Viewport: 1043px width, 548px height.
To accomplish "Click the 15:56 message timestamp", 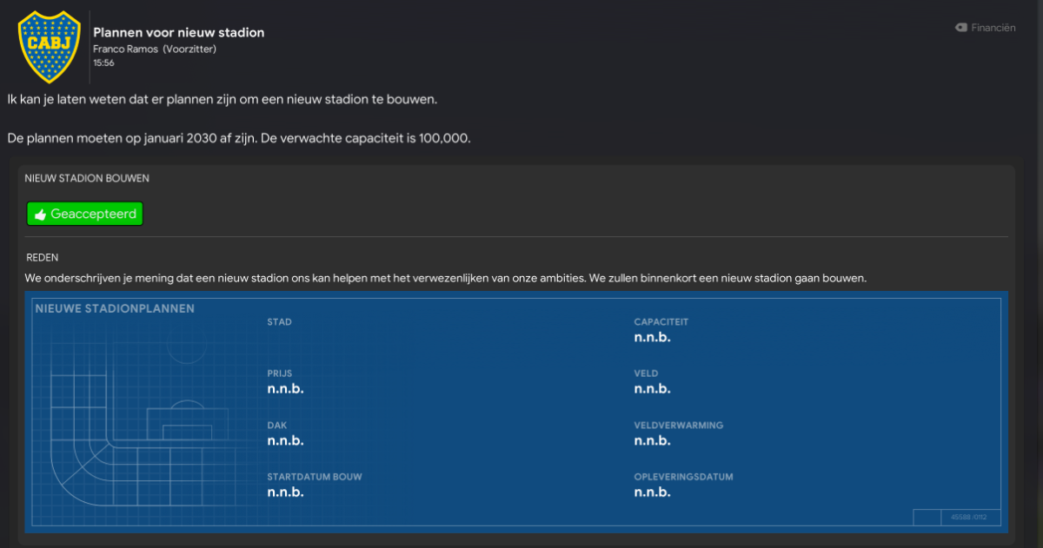I will (103, 63).
